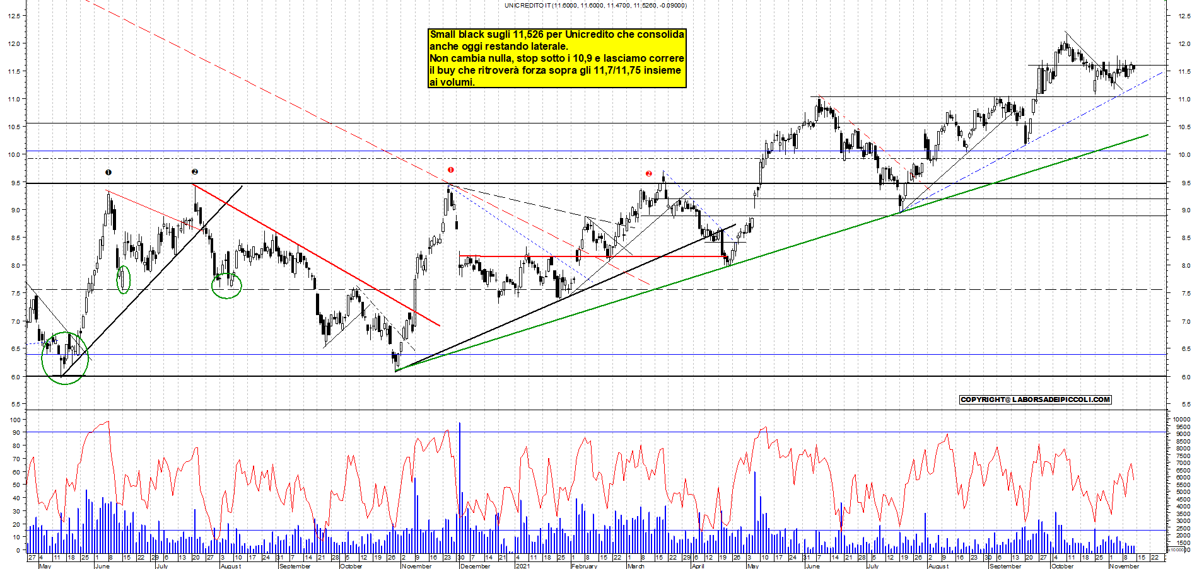Click the tallest blue volume bar in late November

tap(460, 486)
